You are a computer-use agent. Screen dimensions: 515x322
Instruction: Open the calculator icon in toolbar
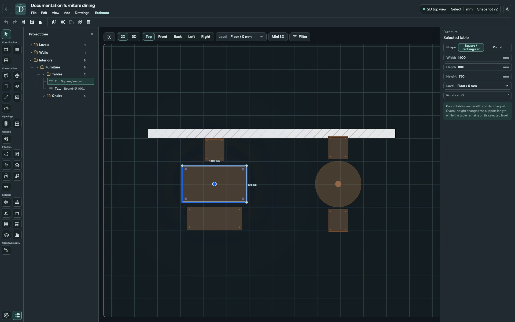tap(23, 22)
